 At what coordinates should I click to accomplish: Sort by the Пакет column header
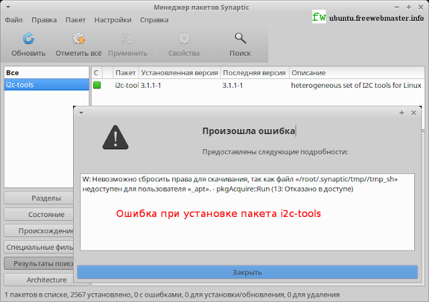click(x=125, y=73)
